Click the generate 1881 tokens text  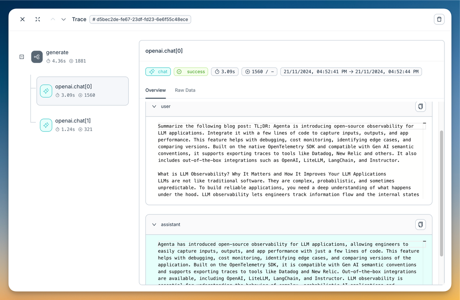77,61
